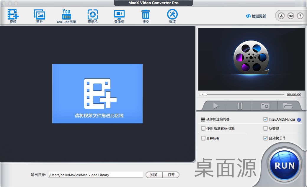Check the 合并所有 merge all checkbox

point(203,138)
